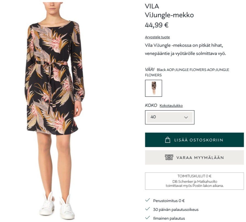Image resolution: width=246 pixels, height=222 pixels.
Task: Add the dress with Lisää ostoskoriin
Action: coord(194,140)
